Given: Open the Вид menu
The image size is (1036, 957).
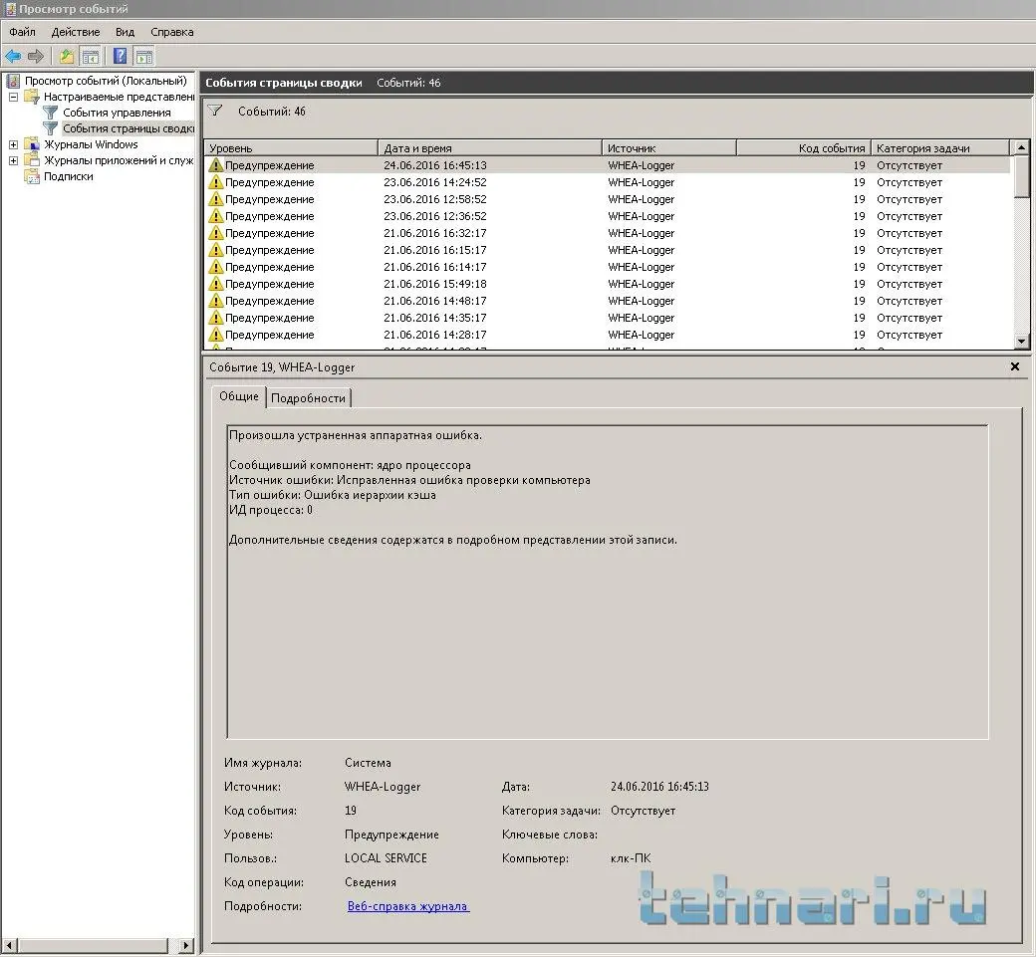Looking at the screenshot, I should tap(125, 32).
